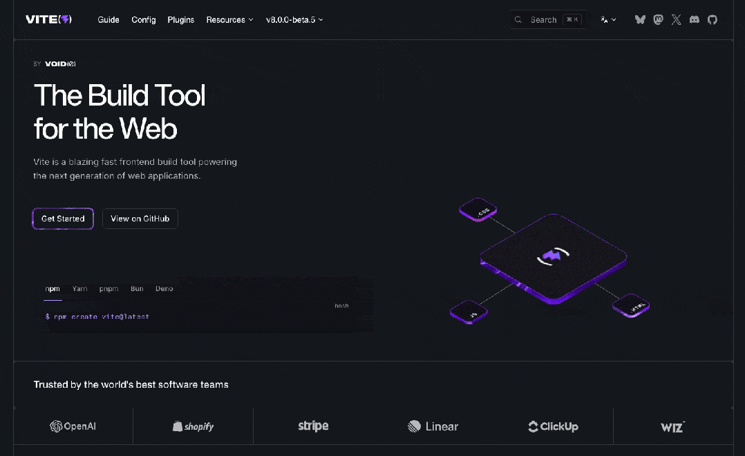Expand the Resources dropdown menu

point(229,19)
